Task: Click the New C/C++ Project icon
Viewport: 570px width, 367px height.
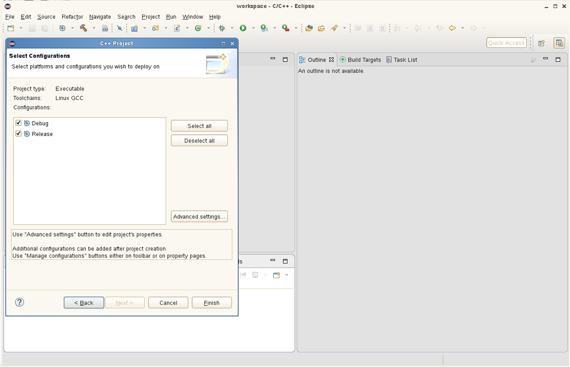Action: point(134,28)
